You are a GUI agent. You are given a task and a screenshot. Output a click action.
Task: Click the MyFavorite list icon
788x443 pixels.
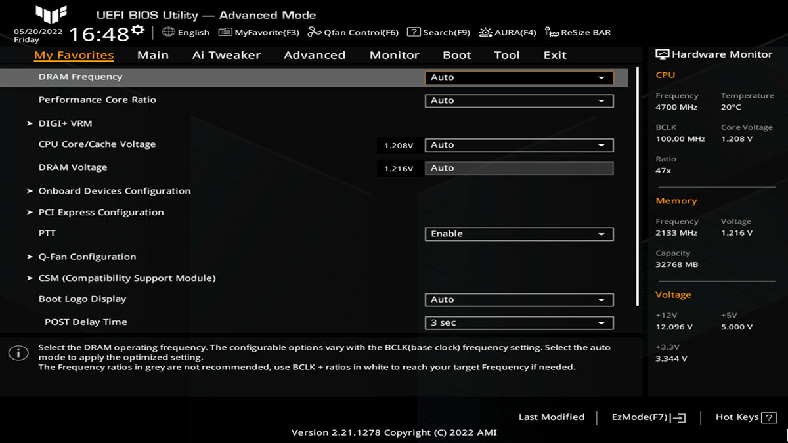pyautogui.click(x=225, y=32)
